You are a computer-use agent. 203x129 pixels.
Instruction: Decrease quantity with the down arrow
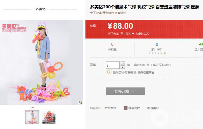123,67
